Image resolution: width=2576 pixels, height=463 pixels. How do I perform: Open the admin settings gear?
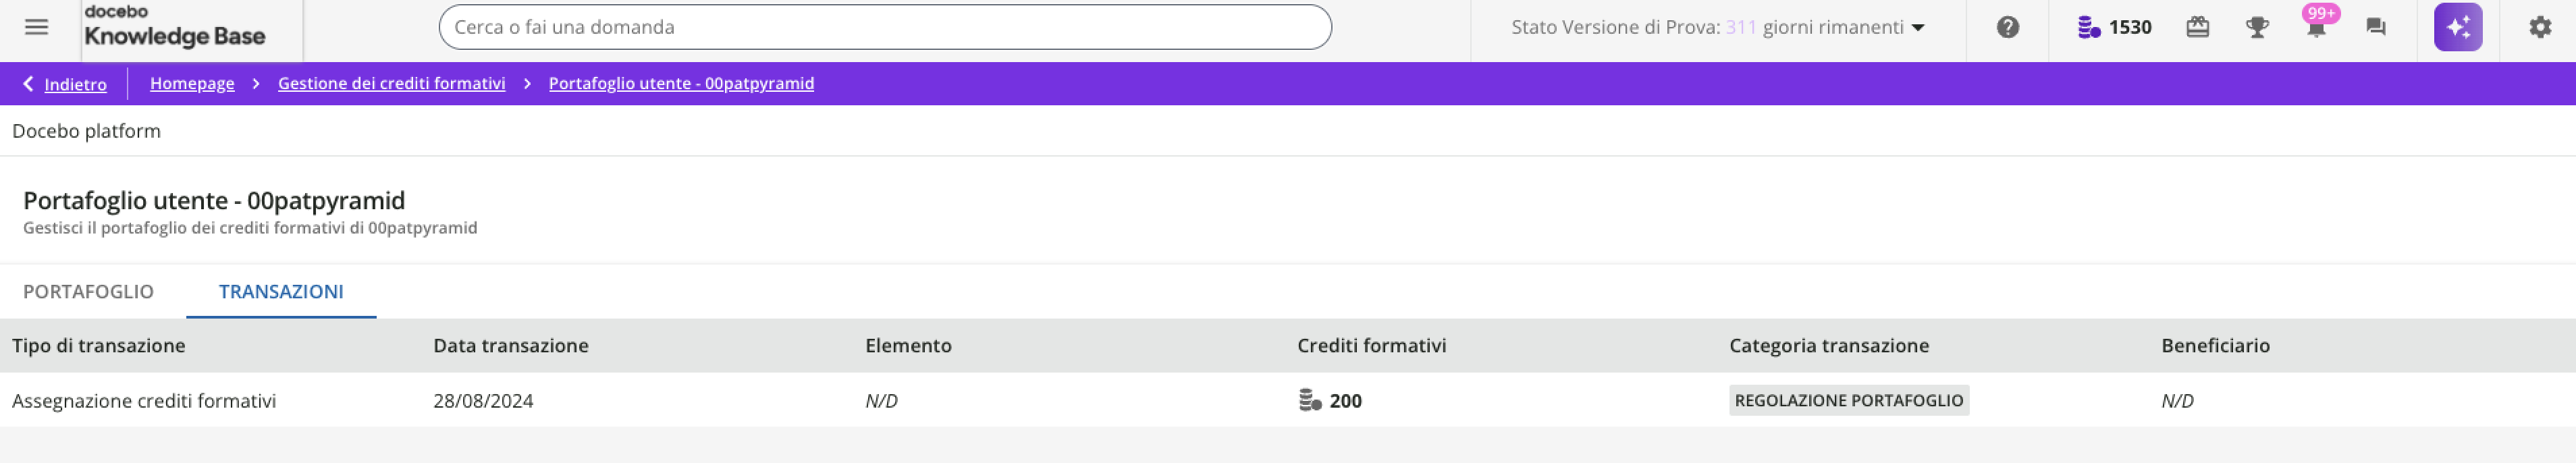point(2540,27)
